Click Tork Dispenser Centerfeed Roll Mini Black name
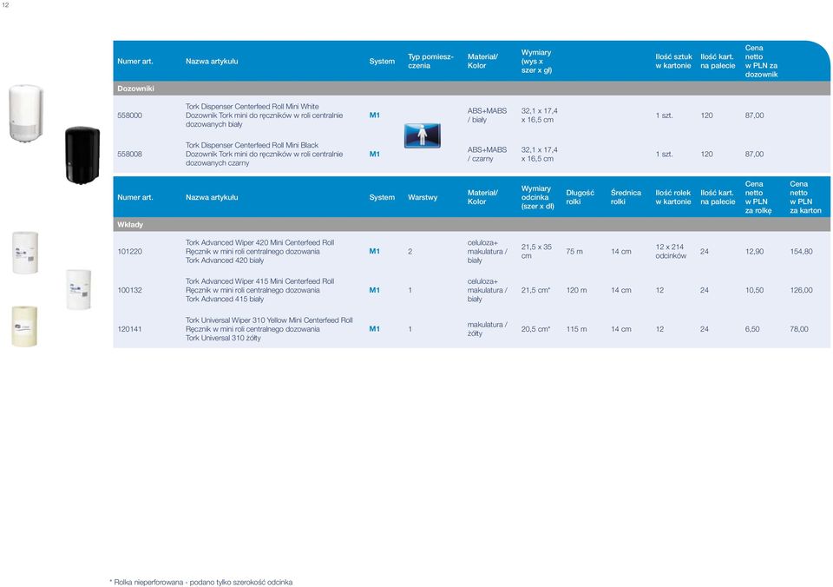 click(252, 145)
